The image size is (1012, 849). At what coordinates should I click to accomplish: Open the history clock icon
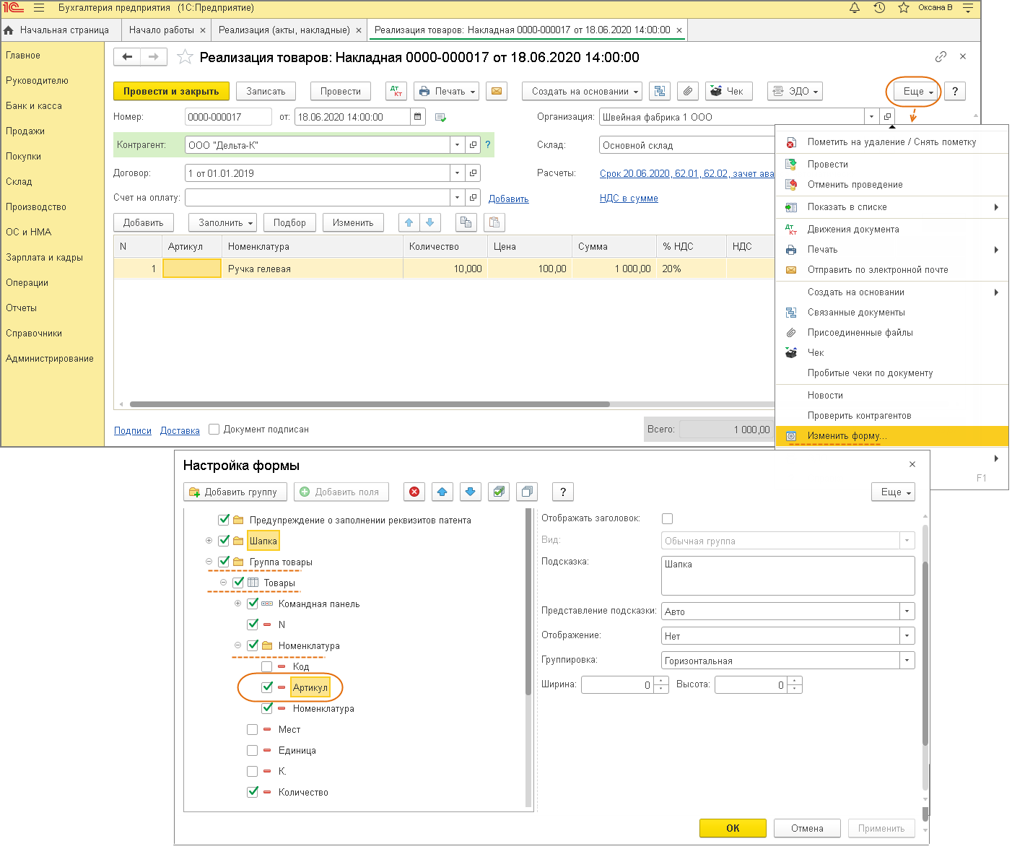pyautogui.click(x=879, y=8)
